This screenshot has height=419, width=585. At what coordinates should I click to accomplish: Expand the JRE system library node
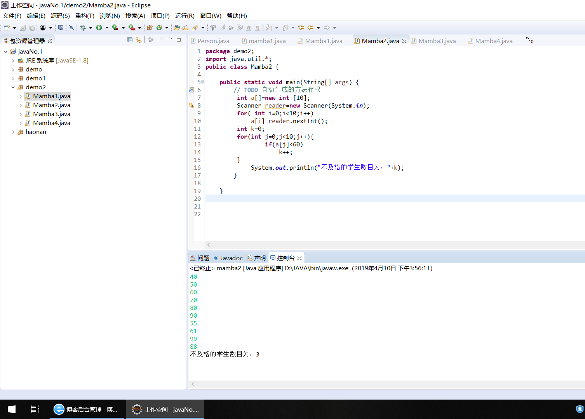(x=13, y=61)
